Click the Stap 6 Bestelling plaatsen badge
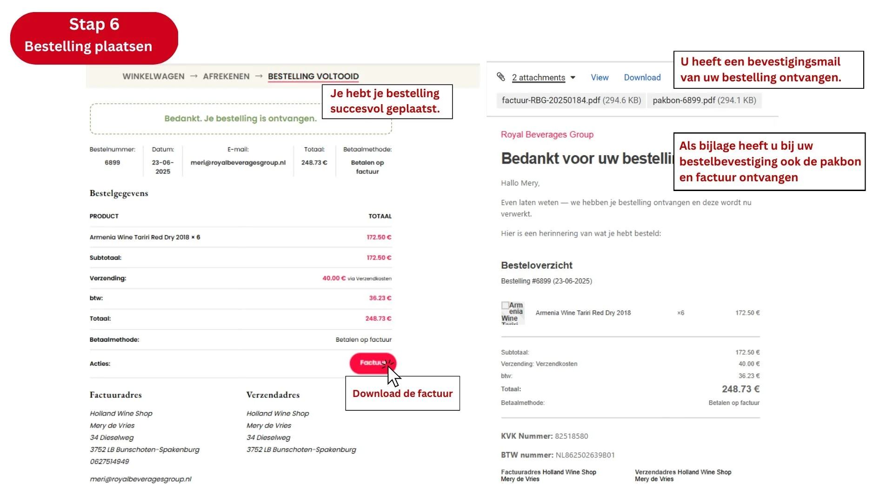The width and height of the screenshot is (893, 502). (94, 36)
